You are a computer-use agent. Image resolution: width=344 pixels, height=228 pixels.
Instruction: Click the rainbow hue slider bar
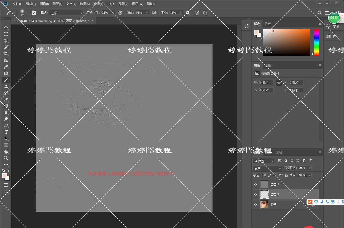pyautogui.click(x=316, y=42)
